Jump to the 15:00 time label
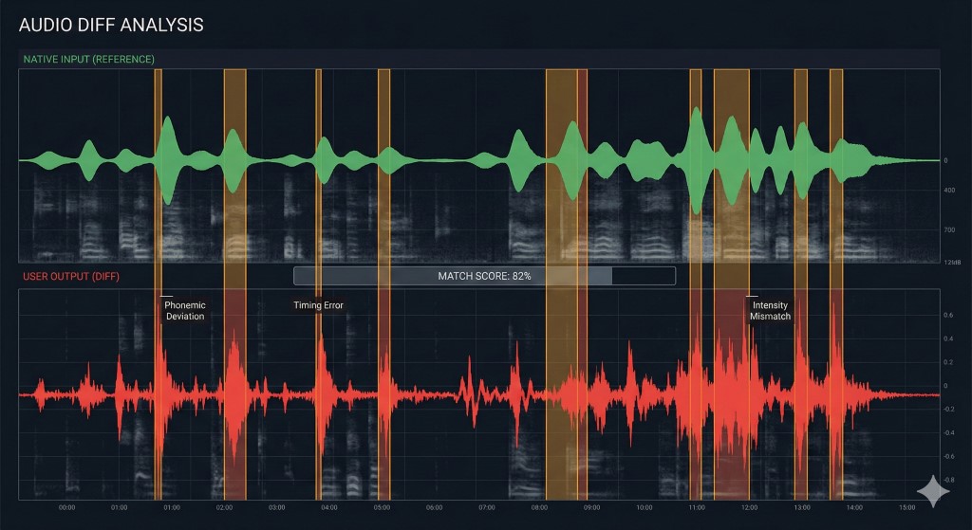This screenshot has width=972, height=530. coord(907,507)
